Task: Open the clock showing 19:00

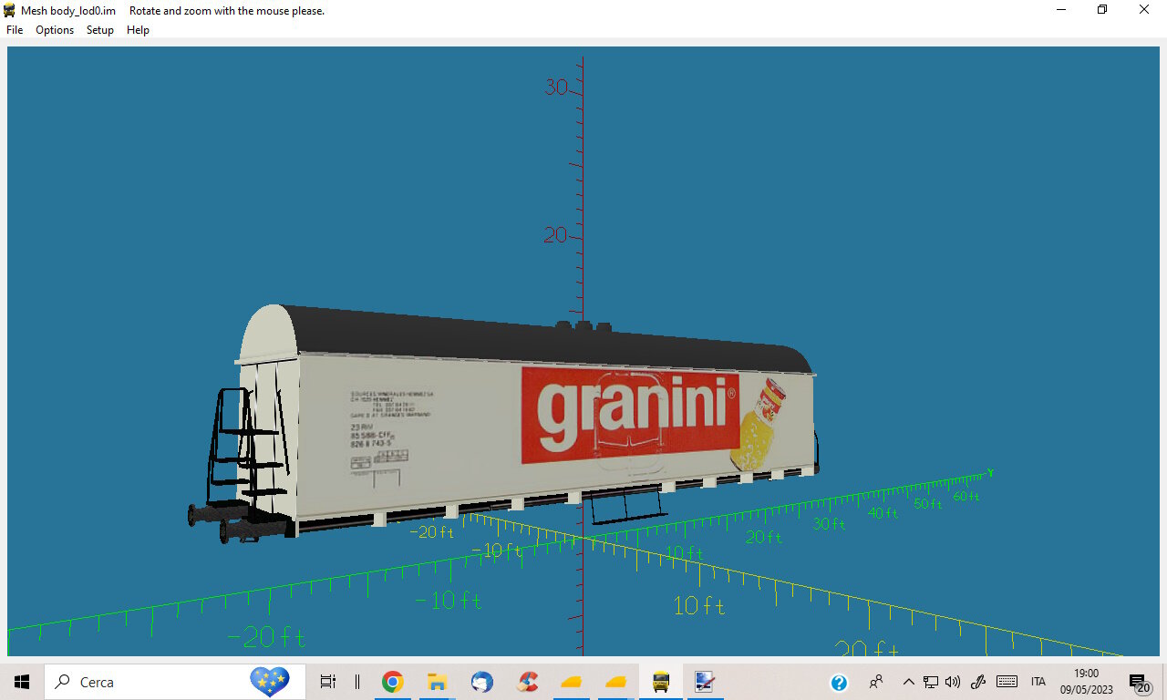Action: pos(1086,682)
